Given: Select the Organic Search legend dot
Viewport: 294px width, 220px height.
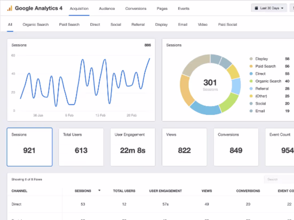Looking at the screenshot, I should 251,81.
